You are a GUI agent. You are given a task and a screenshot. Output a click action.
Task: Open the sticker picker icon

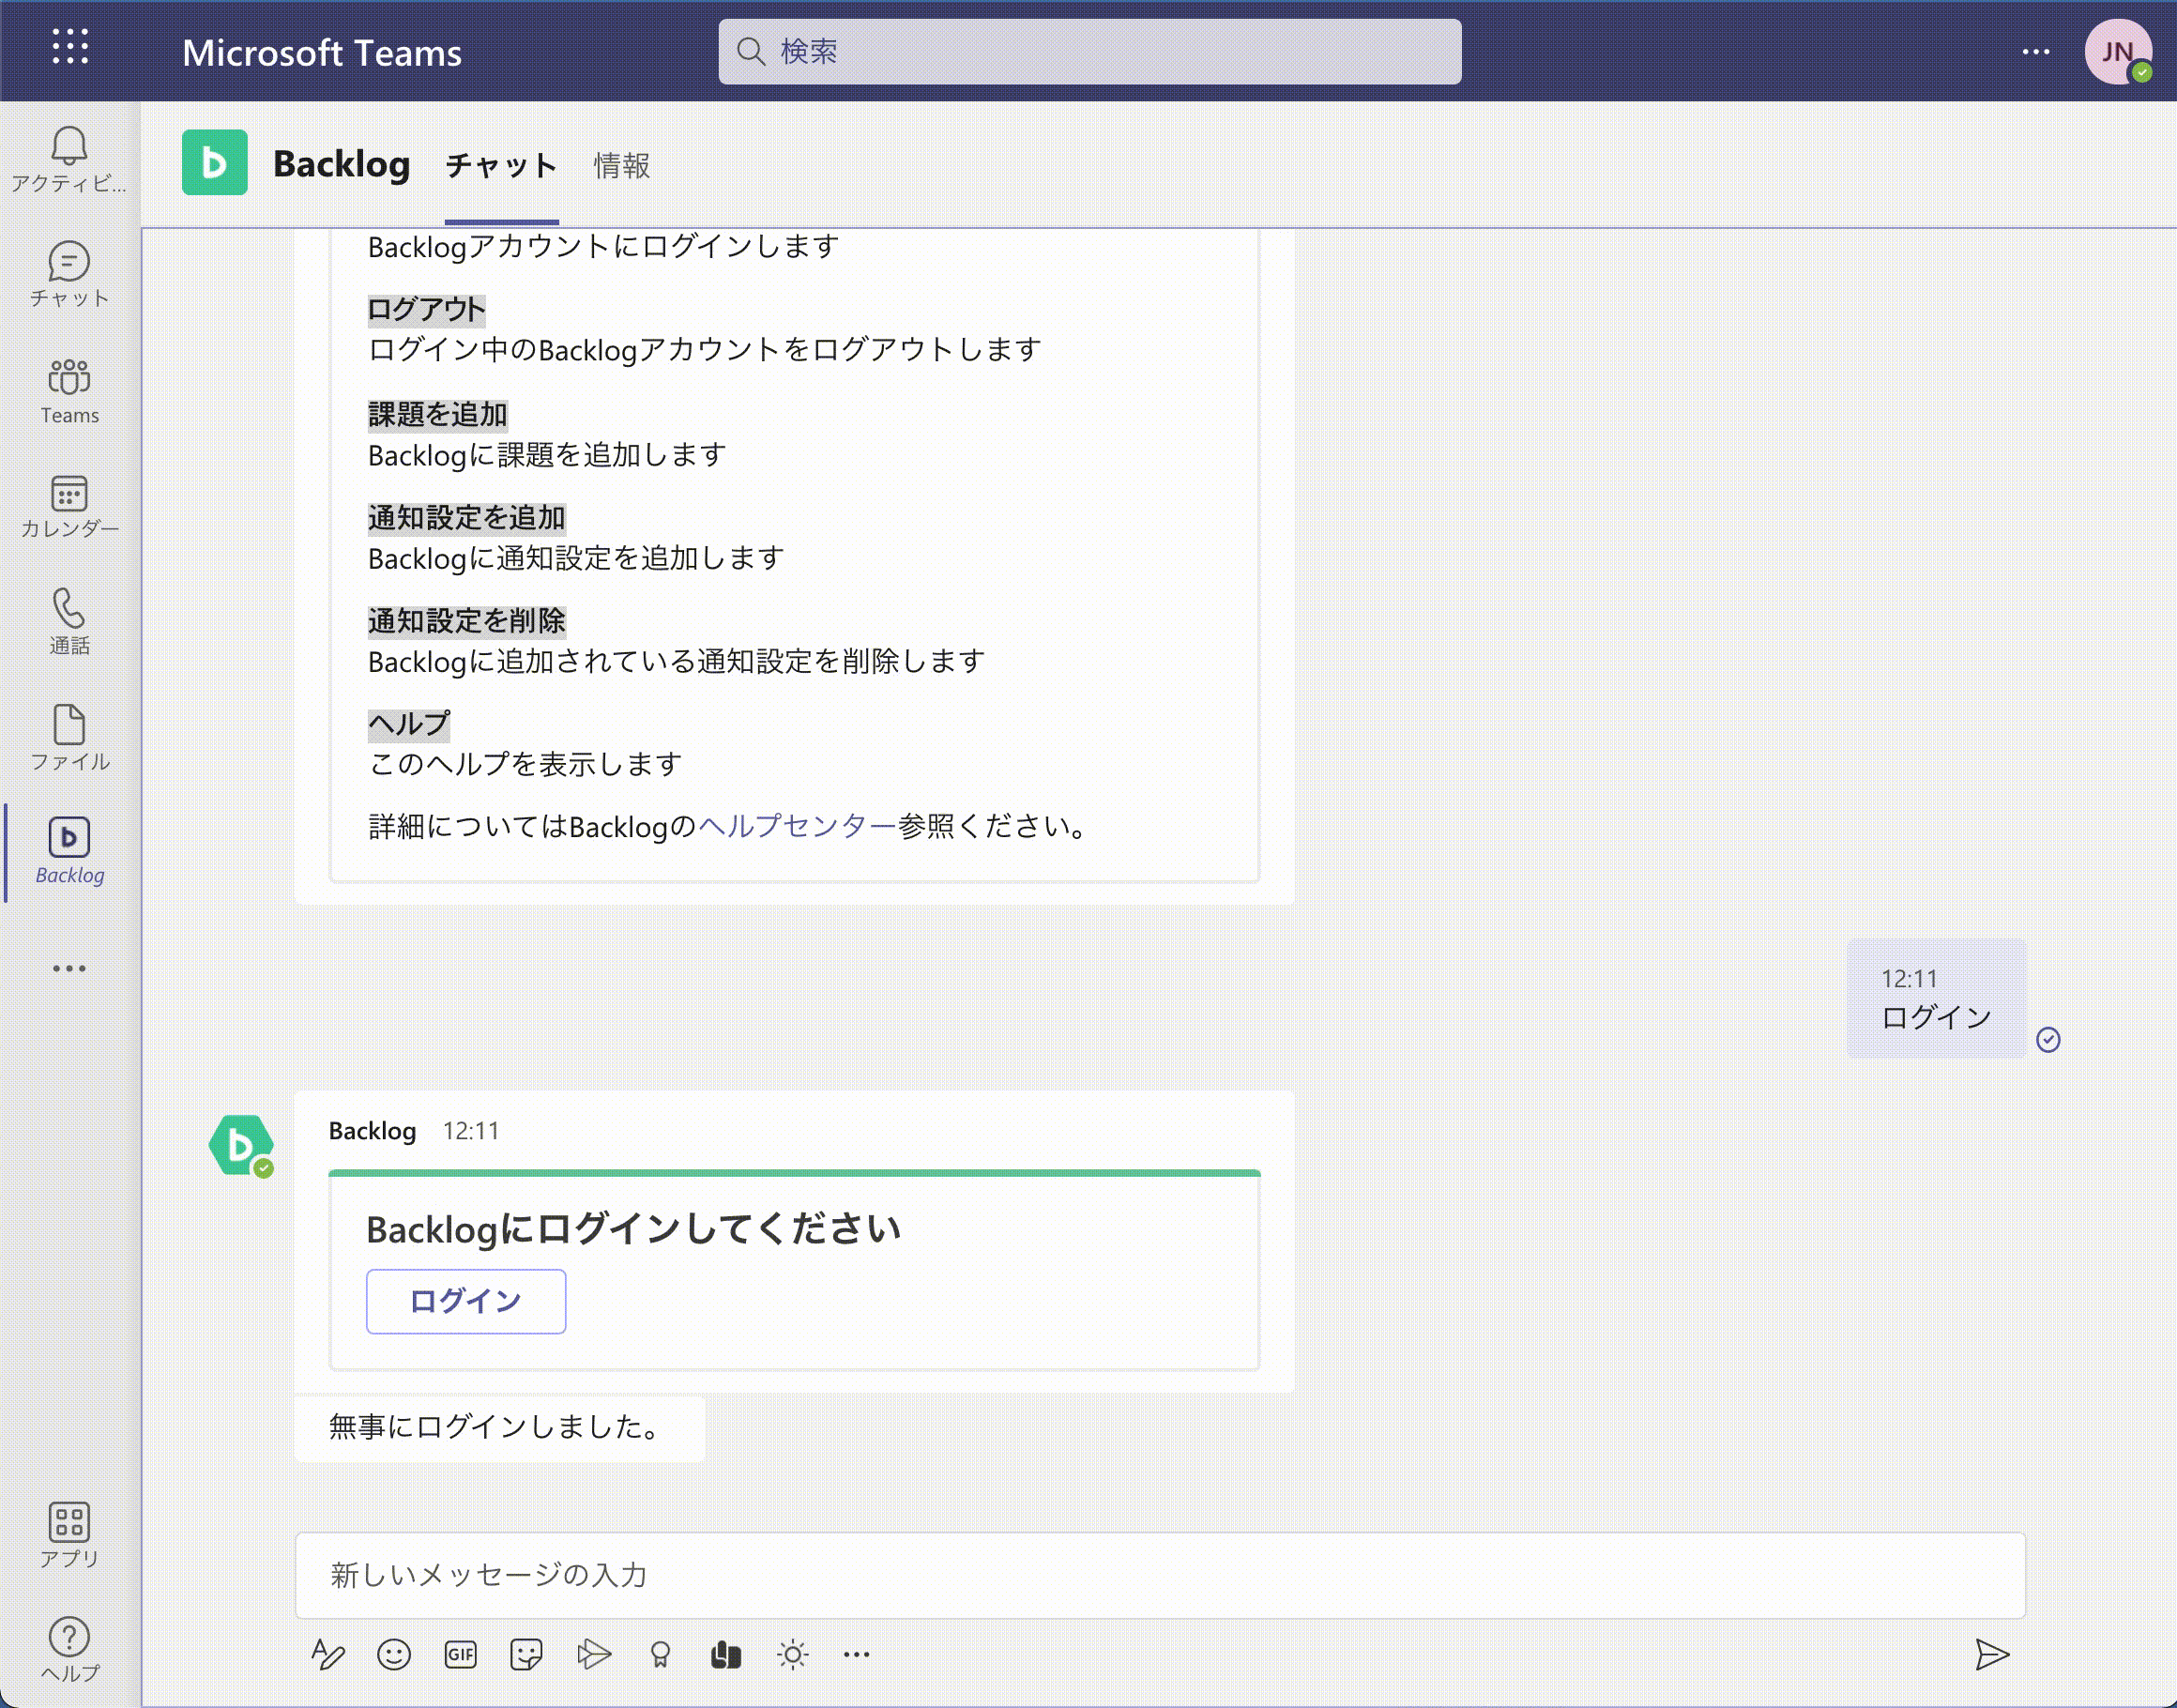click(526, 1655)
